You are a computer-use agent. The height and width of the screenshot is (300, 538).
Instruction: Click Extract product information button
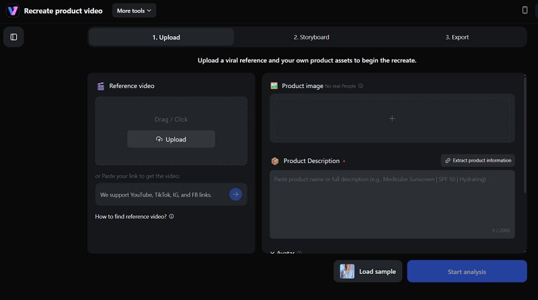(x=478, y=160)
